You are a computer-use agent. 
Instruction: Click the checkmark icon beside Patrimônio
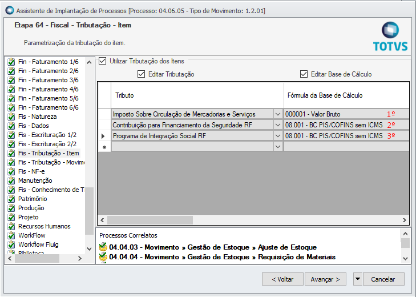pyautogui.click(x=11, y=199)
